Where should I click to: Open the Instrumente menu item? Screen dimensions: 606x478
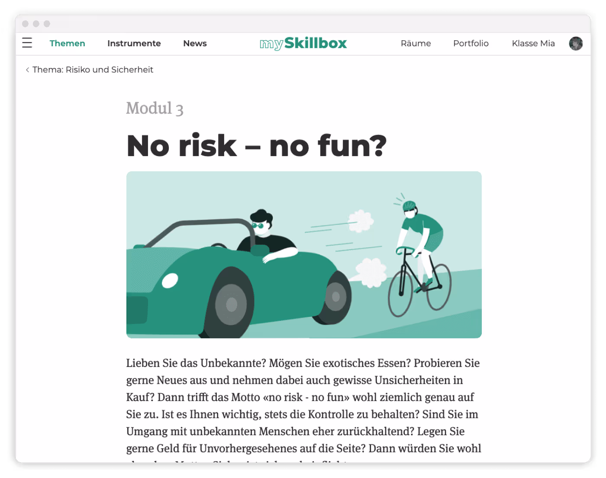(134, 43)
